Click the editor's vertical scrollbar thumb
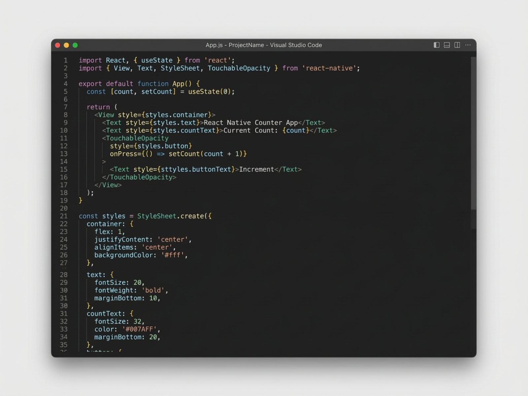 click(474, 132)
